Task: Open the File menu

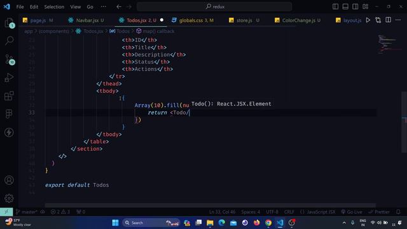Action: (x=20, y=7)
